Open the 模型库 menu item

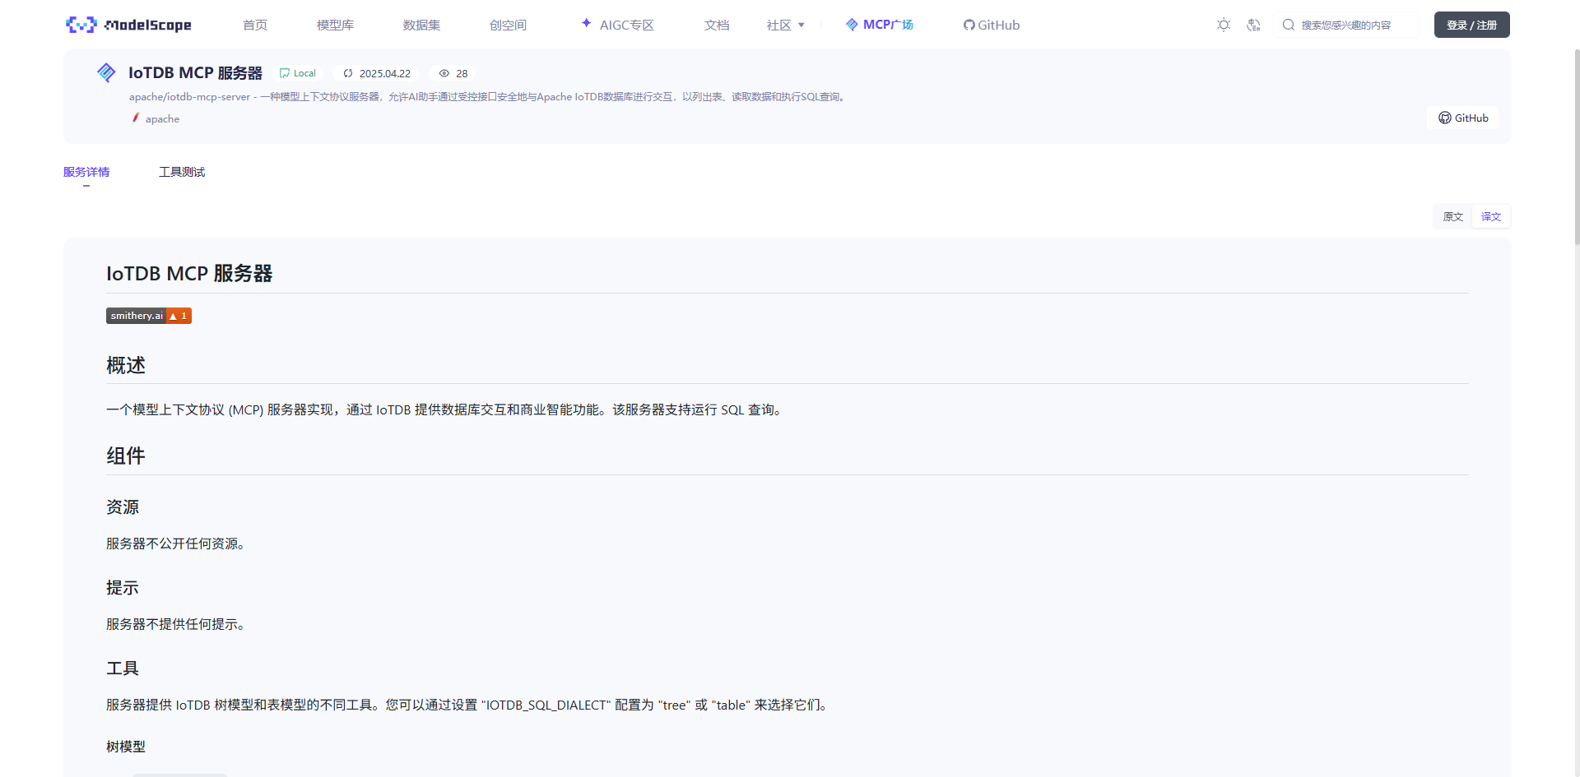334,25
